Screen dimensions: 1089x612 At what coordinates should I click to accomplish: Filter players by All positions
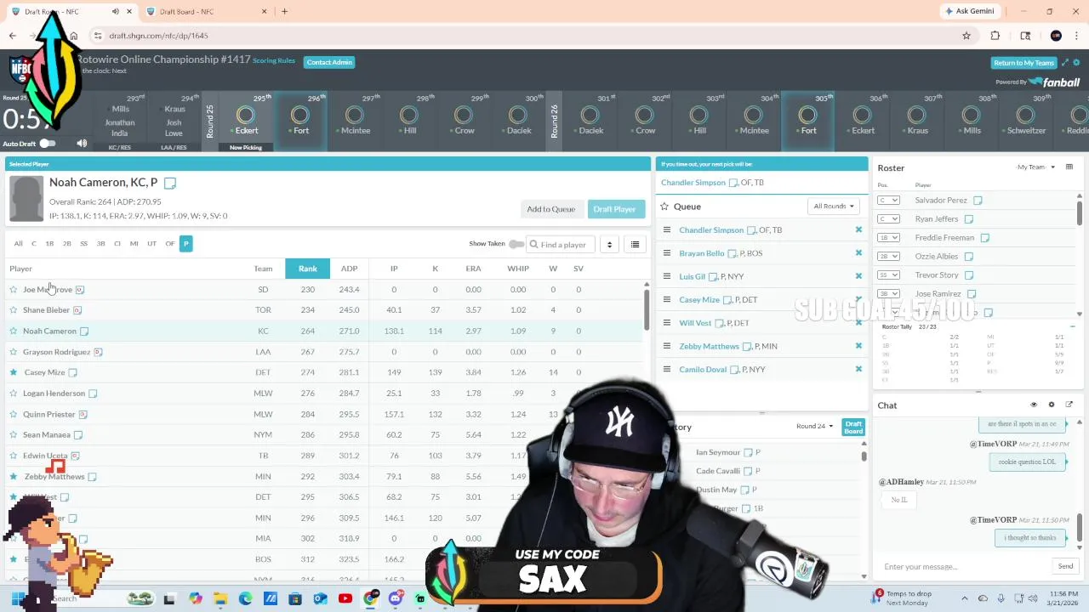click(18, 244)
